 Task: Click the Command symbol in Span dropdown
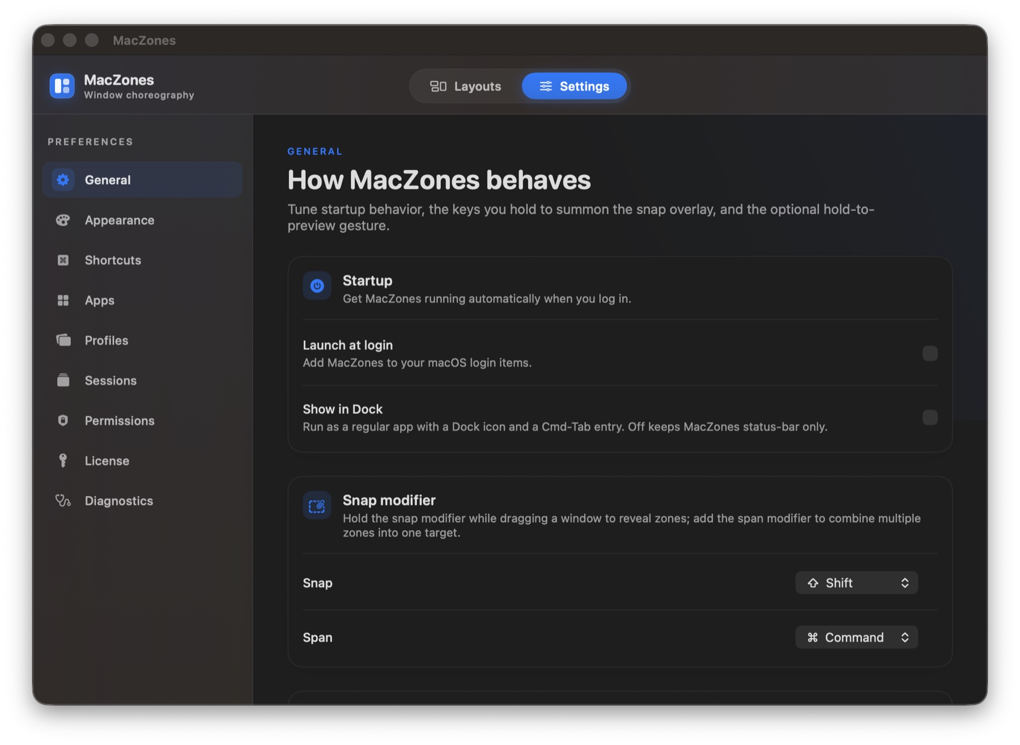coord(813,638)
